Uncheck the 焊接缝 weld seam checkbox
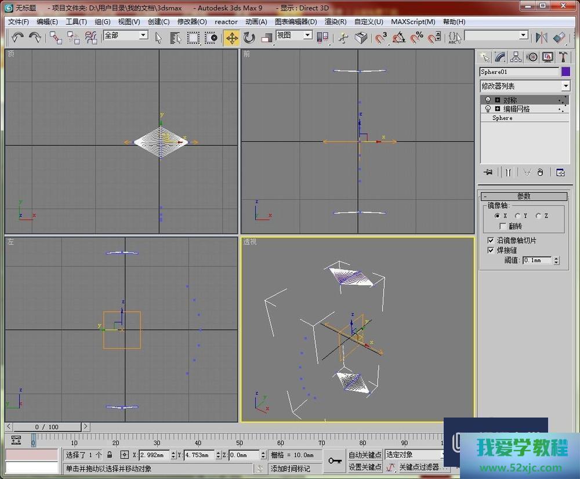The width and height of the screenshot is (580, 479). pyautogui.click(x=491, y=251)
